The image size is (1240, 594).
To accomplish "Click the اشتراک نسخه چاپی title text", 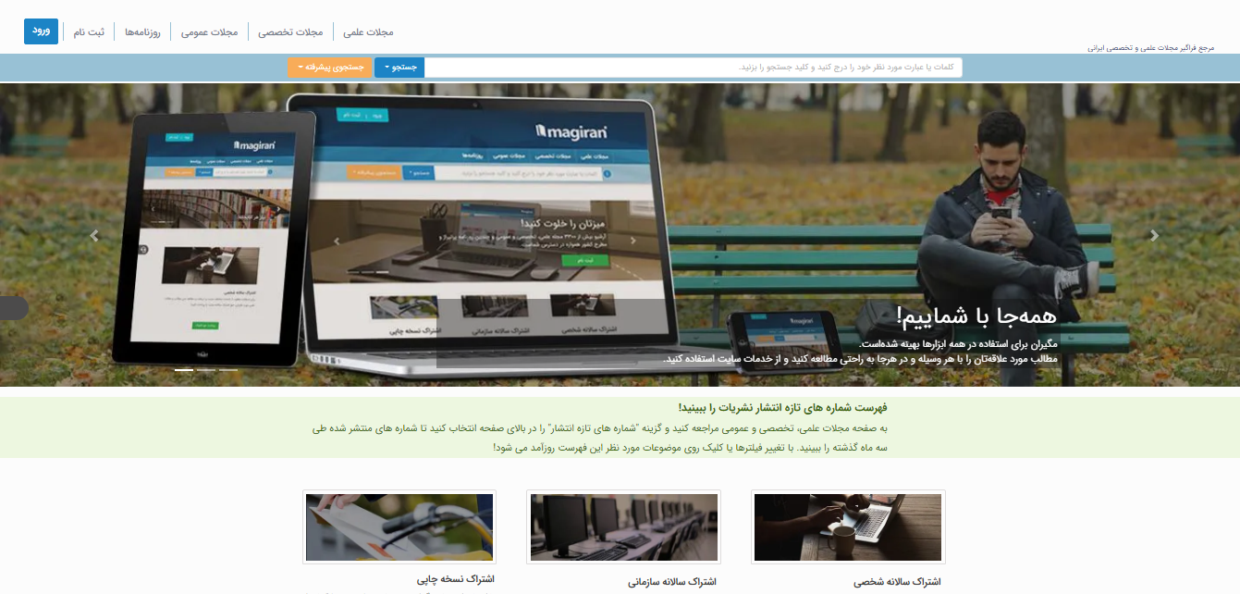I will pos(455,579).
